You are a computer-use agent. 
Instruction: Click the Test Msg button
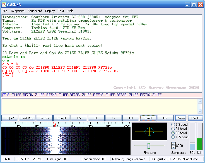27,118
